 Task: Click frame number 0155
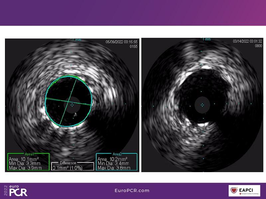point(133,47)
